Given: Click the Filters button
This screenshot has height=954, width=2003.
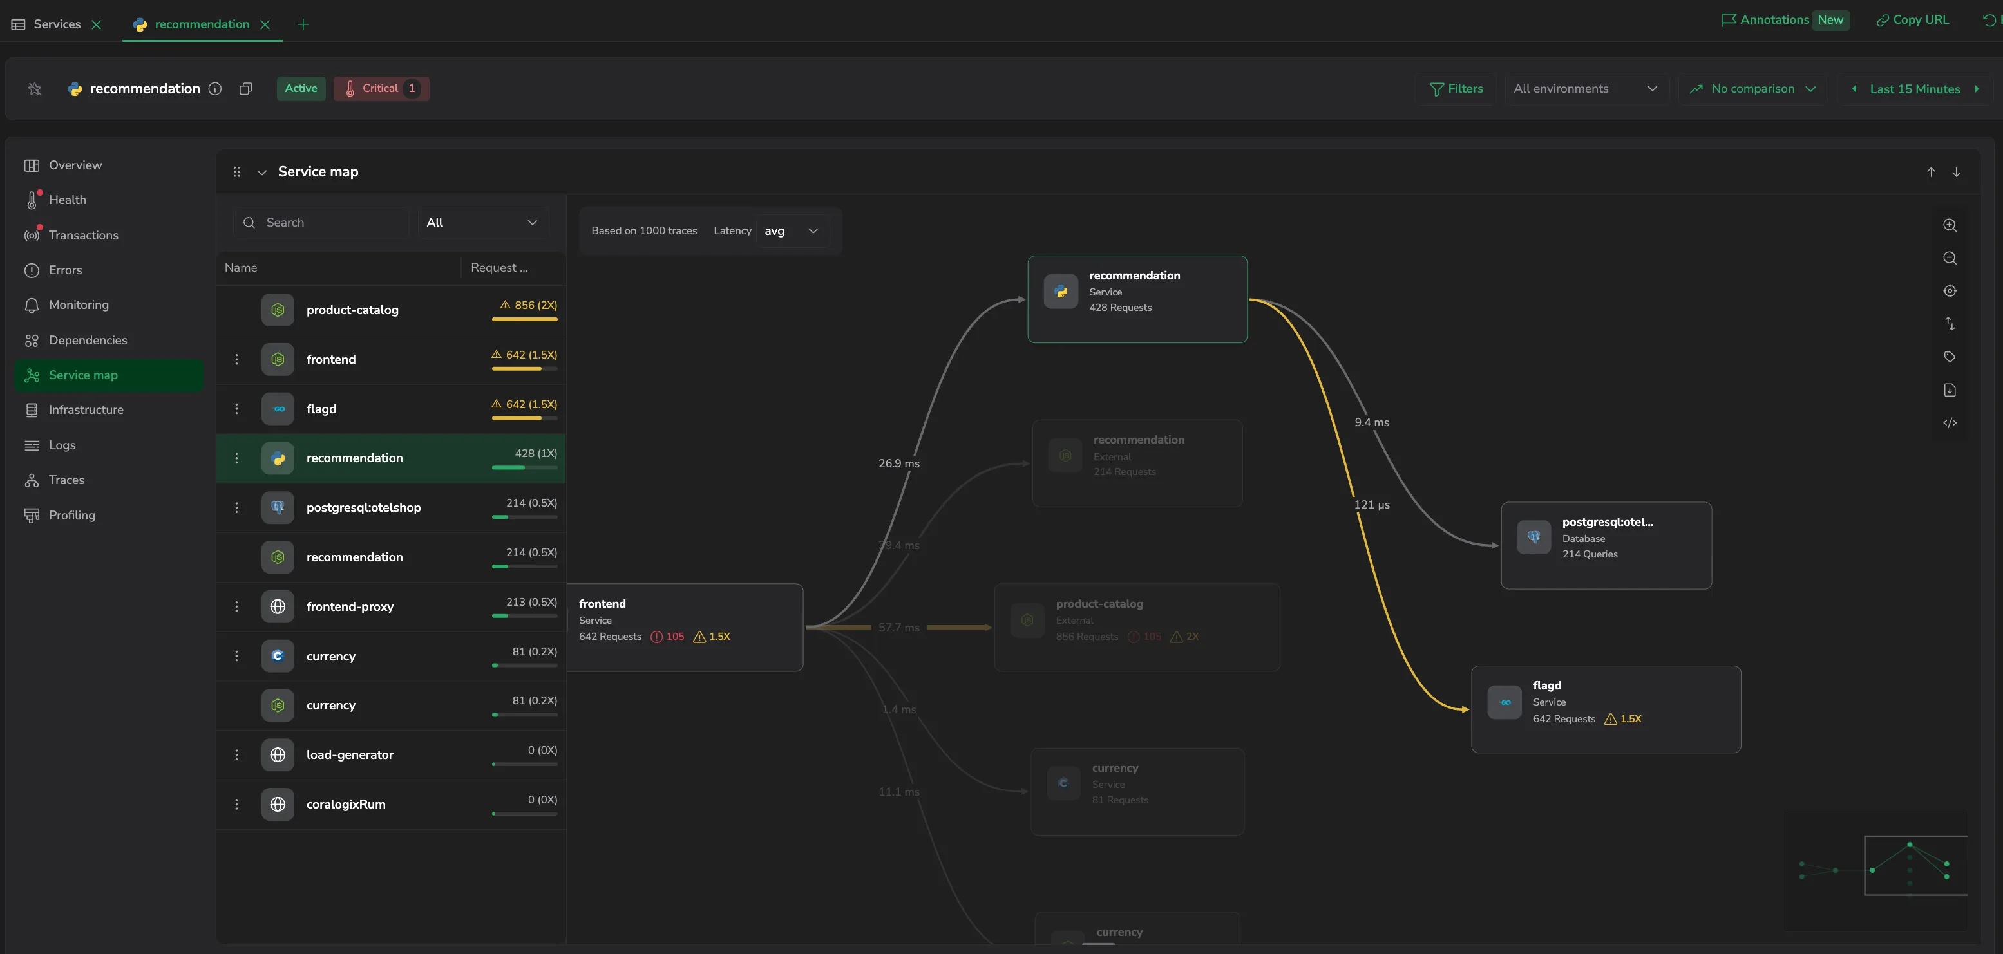Looking at the screenshot, I should point(1456,89).
